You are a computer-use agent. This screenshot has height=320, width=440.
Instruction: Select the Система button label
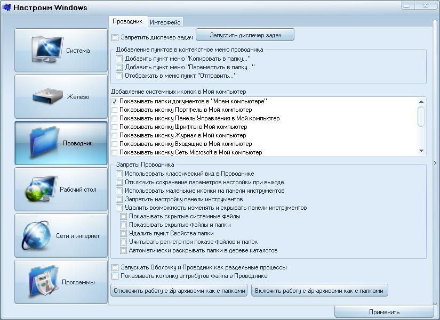[78, 51]
